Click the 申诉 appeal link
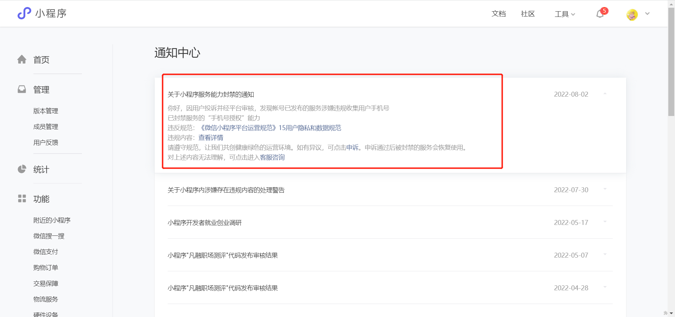 [352, 148]
